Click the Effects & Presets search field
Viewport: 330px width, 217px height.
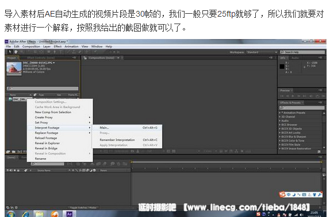302,108
